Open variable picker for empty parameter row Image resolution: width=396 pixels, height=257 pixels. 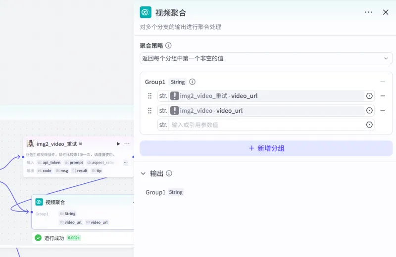(369, 125)
